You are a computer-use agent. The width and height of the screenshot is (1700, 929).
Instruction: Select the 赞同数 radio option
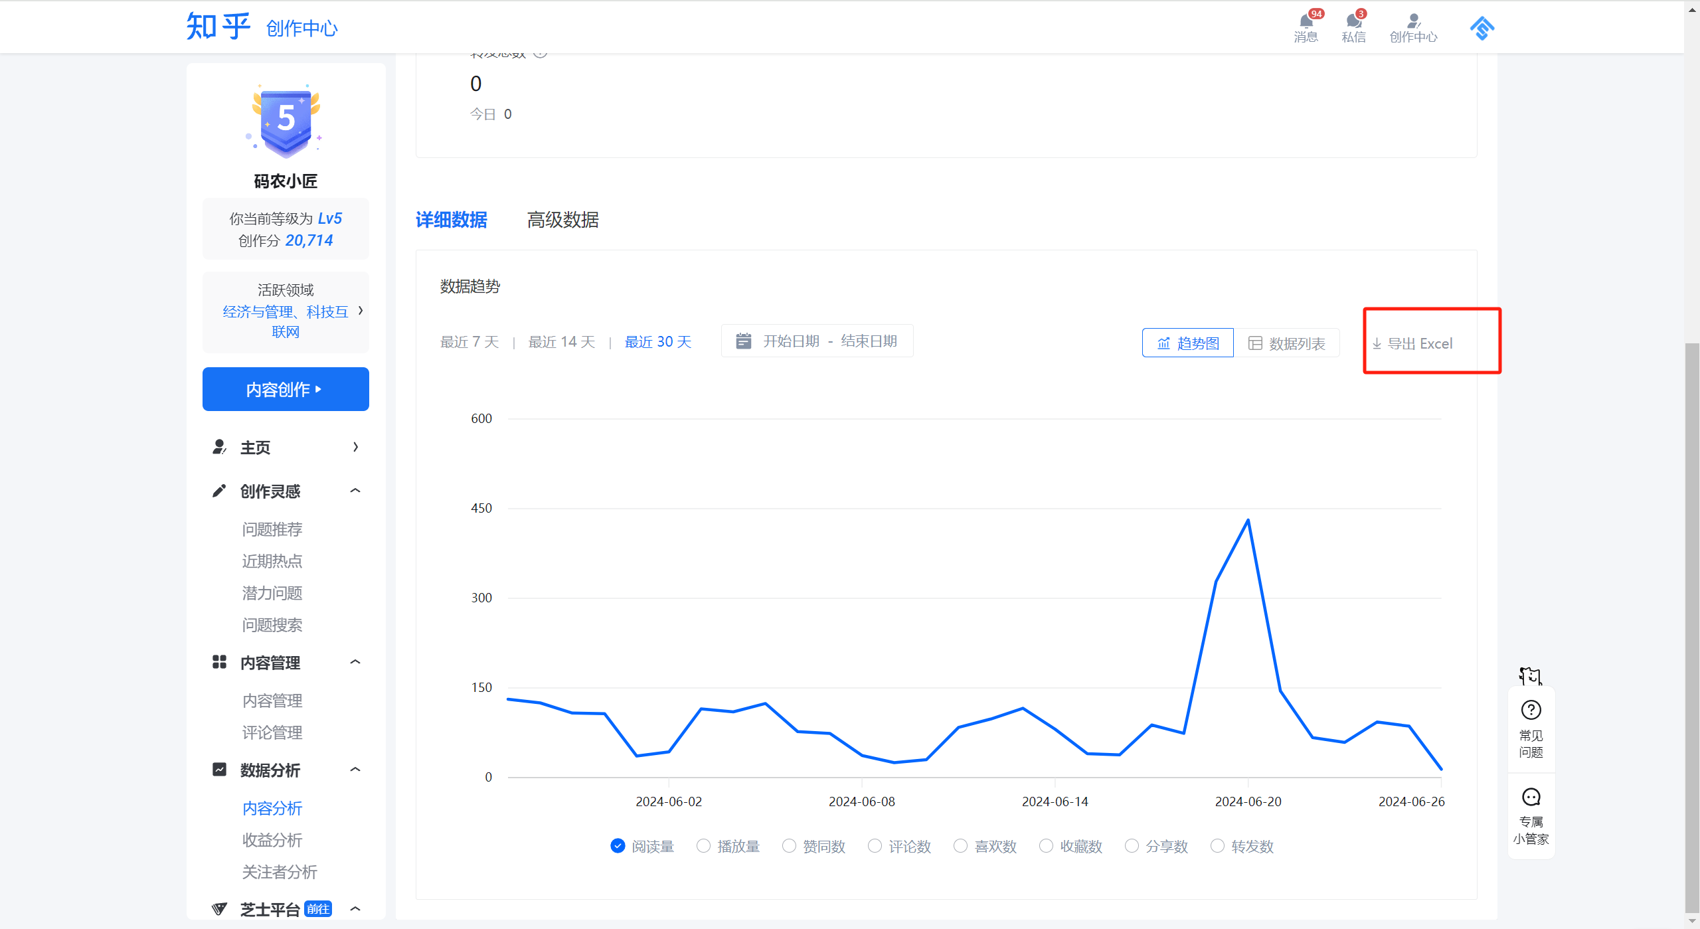click(789, 846)
